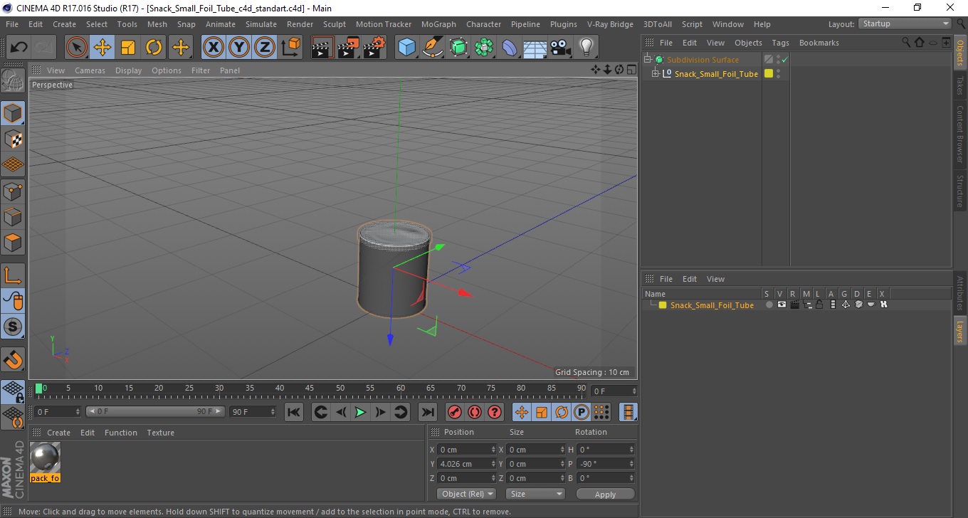
Task: Click the Rotation P value field
Action: coord(606,464)
